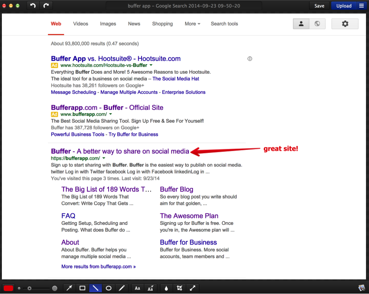The height and width of the screenshot is (294, 369).
Task: Open Buffer - A better way to share link
Action: pyautogui.click(x=120, y=151)
